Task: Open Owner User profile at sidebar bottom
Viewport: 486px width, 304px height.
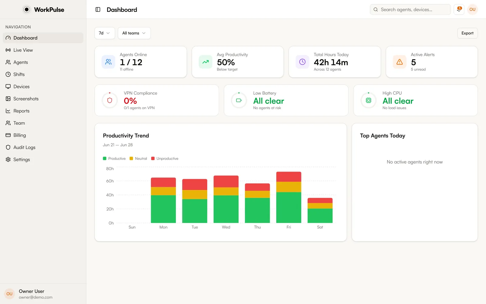Action: tap(43, 294)
